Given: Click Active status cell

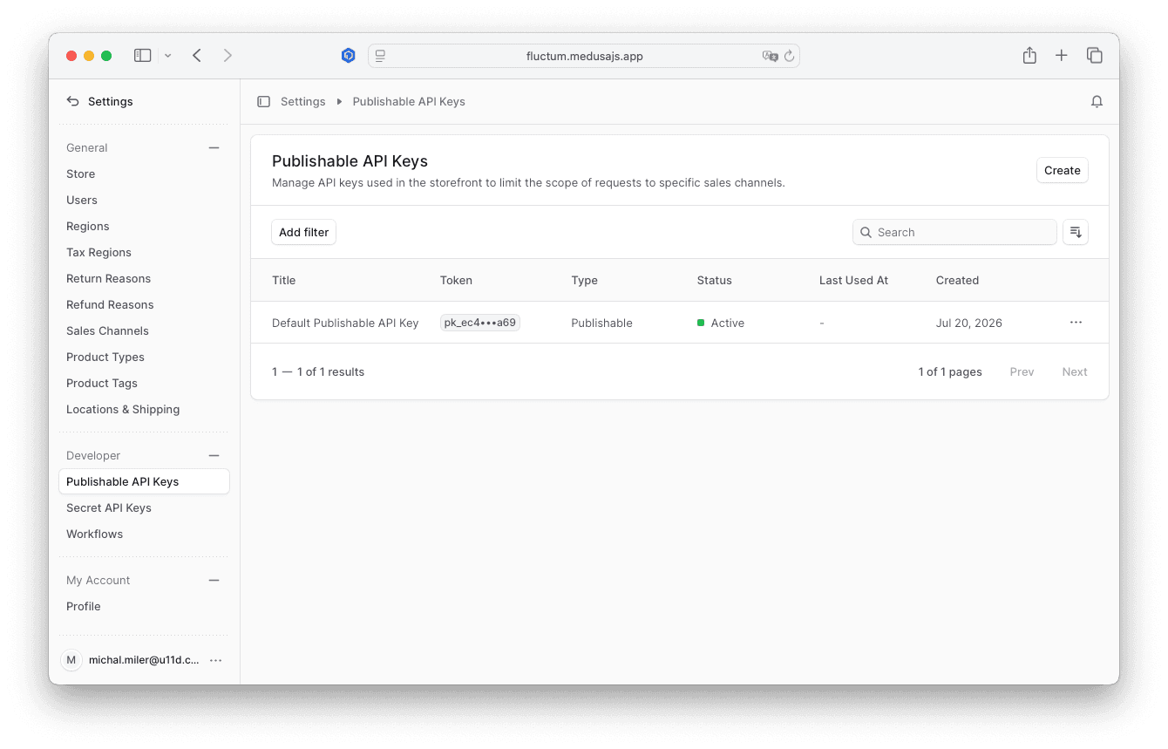Looking at the screenshot, I should click(x=721, y=323).
